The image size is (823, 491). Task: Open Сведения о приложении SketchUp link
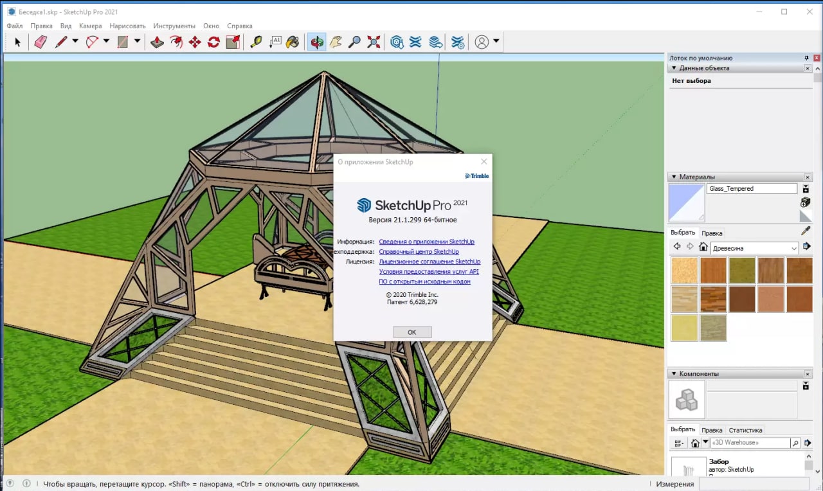[427, 242]
